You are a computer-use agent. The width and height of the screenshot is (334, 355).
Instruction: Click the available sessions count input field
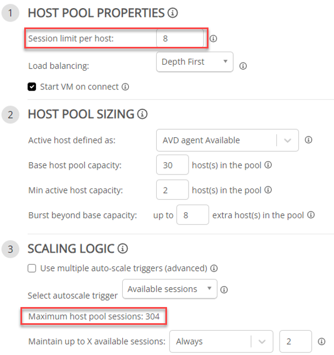[296, 341]
